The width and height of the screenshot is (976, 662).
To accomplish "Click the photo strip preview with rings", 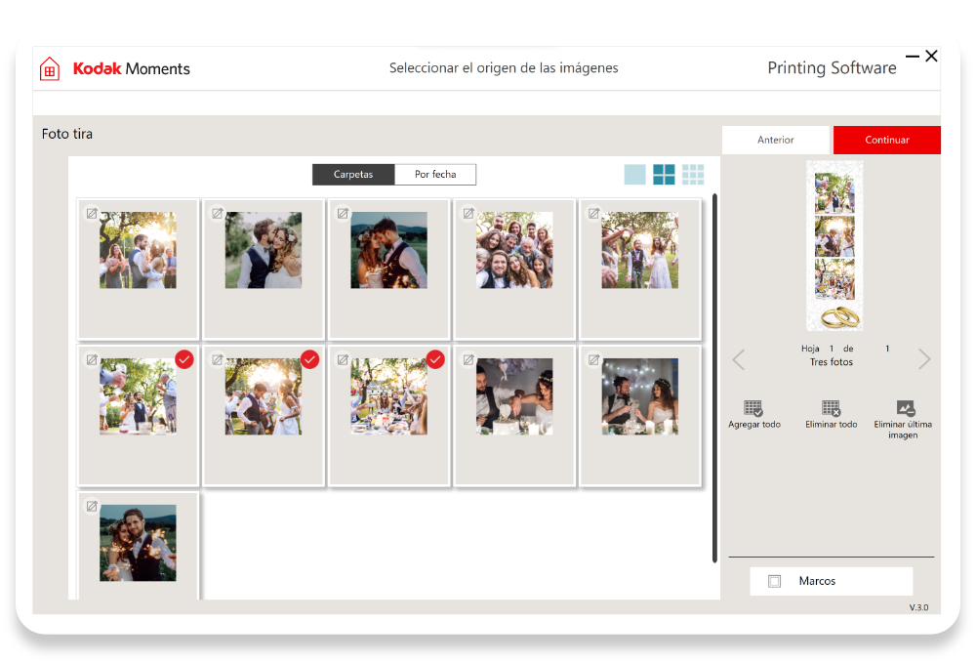I will point(834,246).
